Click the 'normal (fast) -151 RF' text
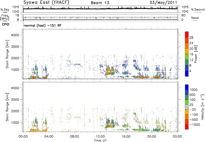205x142 pixels. [x=43, y=25]
